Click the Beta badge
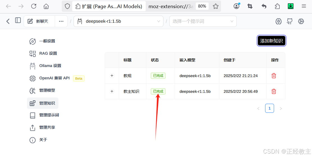Viewport: 312px width, 157px height. [79, 78]
